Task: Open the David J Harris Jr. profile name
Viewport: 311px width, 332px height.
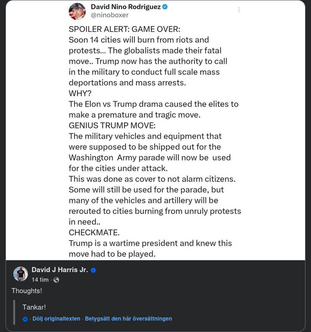Action: click(59, 270)
